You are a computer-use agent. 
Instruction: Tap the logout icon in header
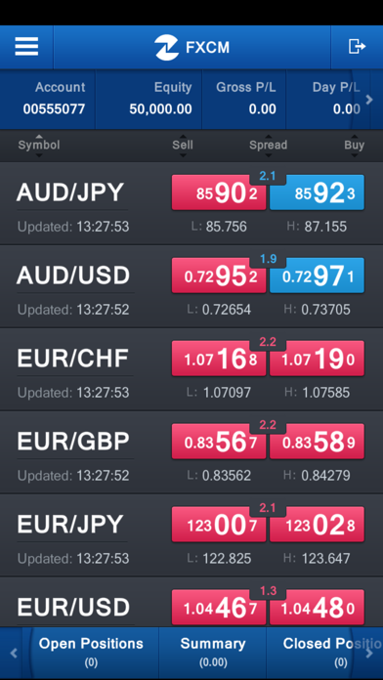pos(357,46)
